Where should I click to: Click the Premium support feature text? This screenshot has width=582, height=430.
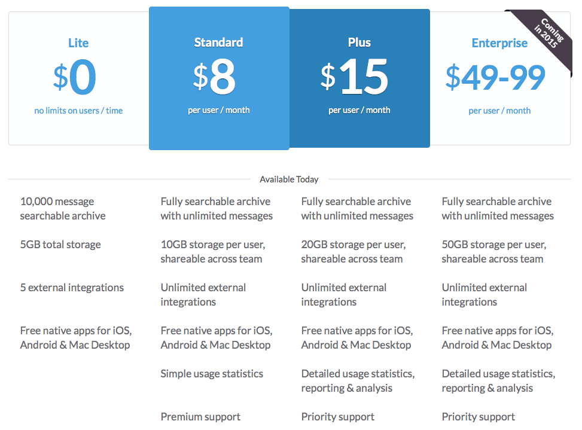pyautogui.click(x=200, y=417)
